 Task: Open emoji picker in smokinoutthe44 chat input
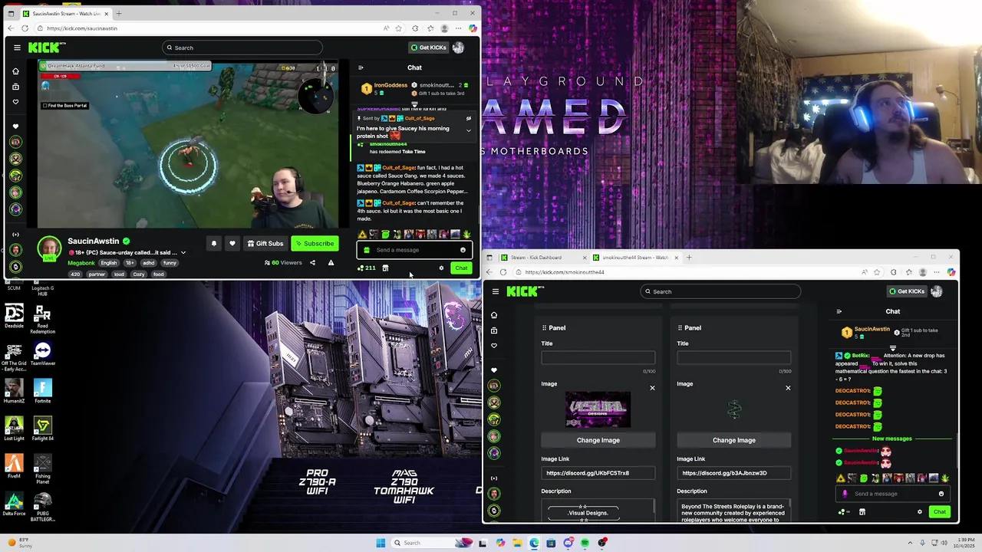[941, 494]
